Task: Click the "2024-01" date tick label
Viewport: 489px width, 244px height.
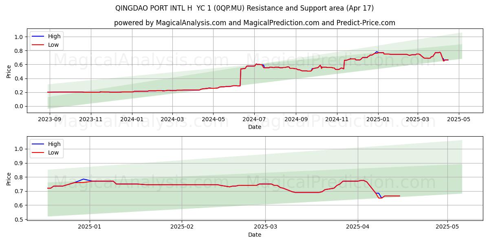Action: pyautogui.click(x=132, y=119)
